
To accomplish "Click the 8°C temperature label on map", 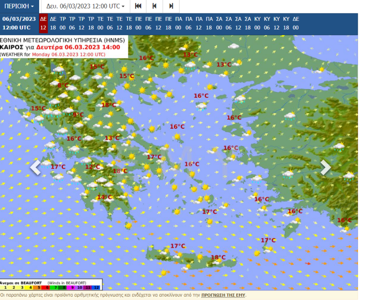I will click(63, 86).
